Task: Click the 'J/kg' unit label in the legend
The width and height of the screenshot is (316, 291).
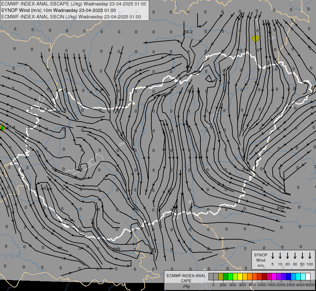Action: click(186, 286)
